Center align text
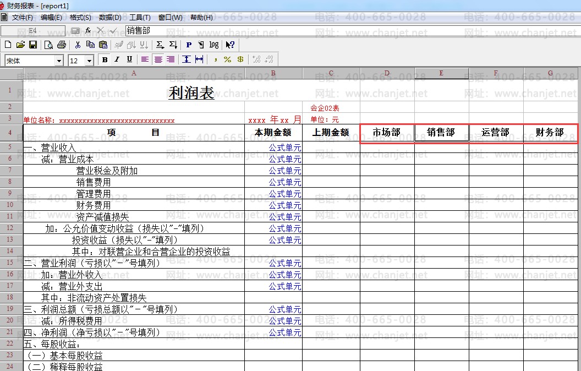581x371 pixels. [x=158, y=59]
